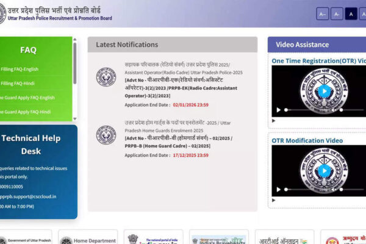Click 'OTR Modification Video' title
This screenshot has height=244, width=366.
(x=307, y=140)
